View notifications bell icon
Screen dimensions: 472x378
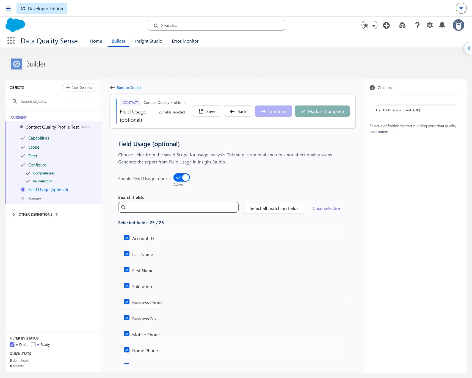point(442,25)
